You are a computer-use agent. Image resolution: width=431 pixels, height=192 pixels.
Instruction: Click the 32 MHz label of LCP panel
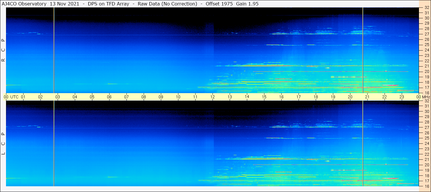pyautogui.click(x=426, y=101)
